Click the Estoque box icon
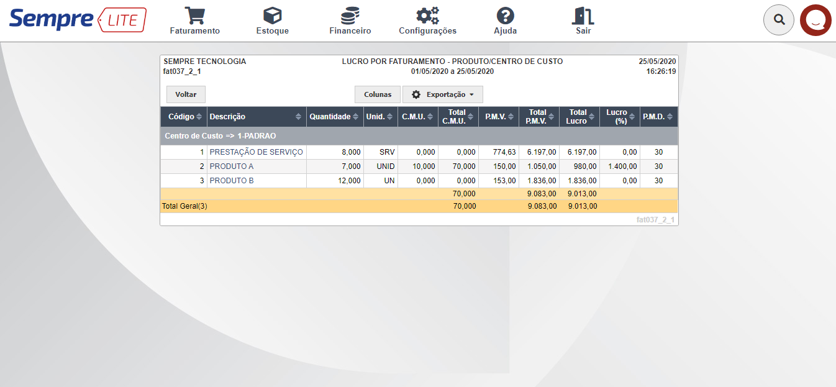This screenshot has height=387, width=836. pos(272,16)
